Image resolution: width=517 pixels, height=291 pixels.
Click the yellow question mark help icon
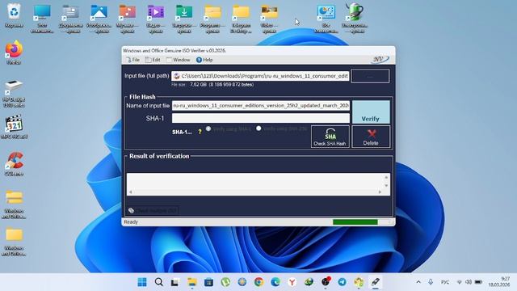click(x=200, y=132)
